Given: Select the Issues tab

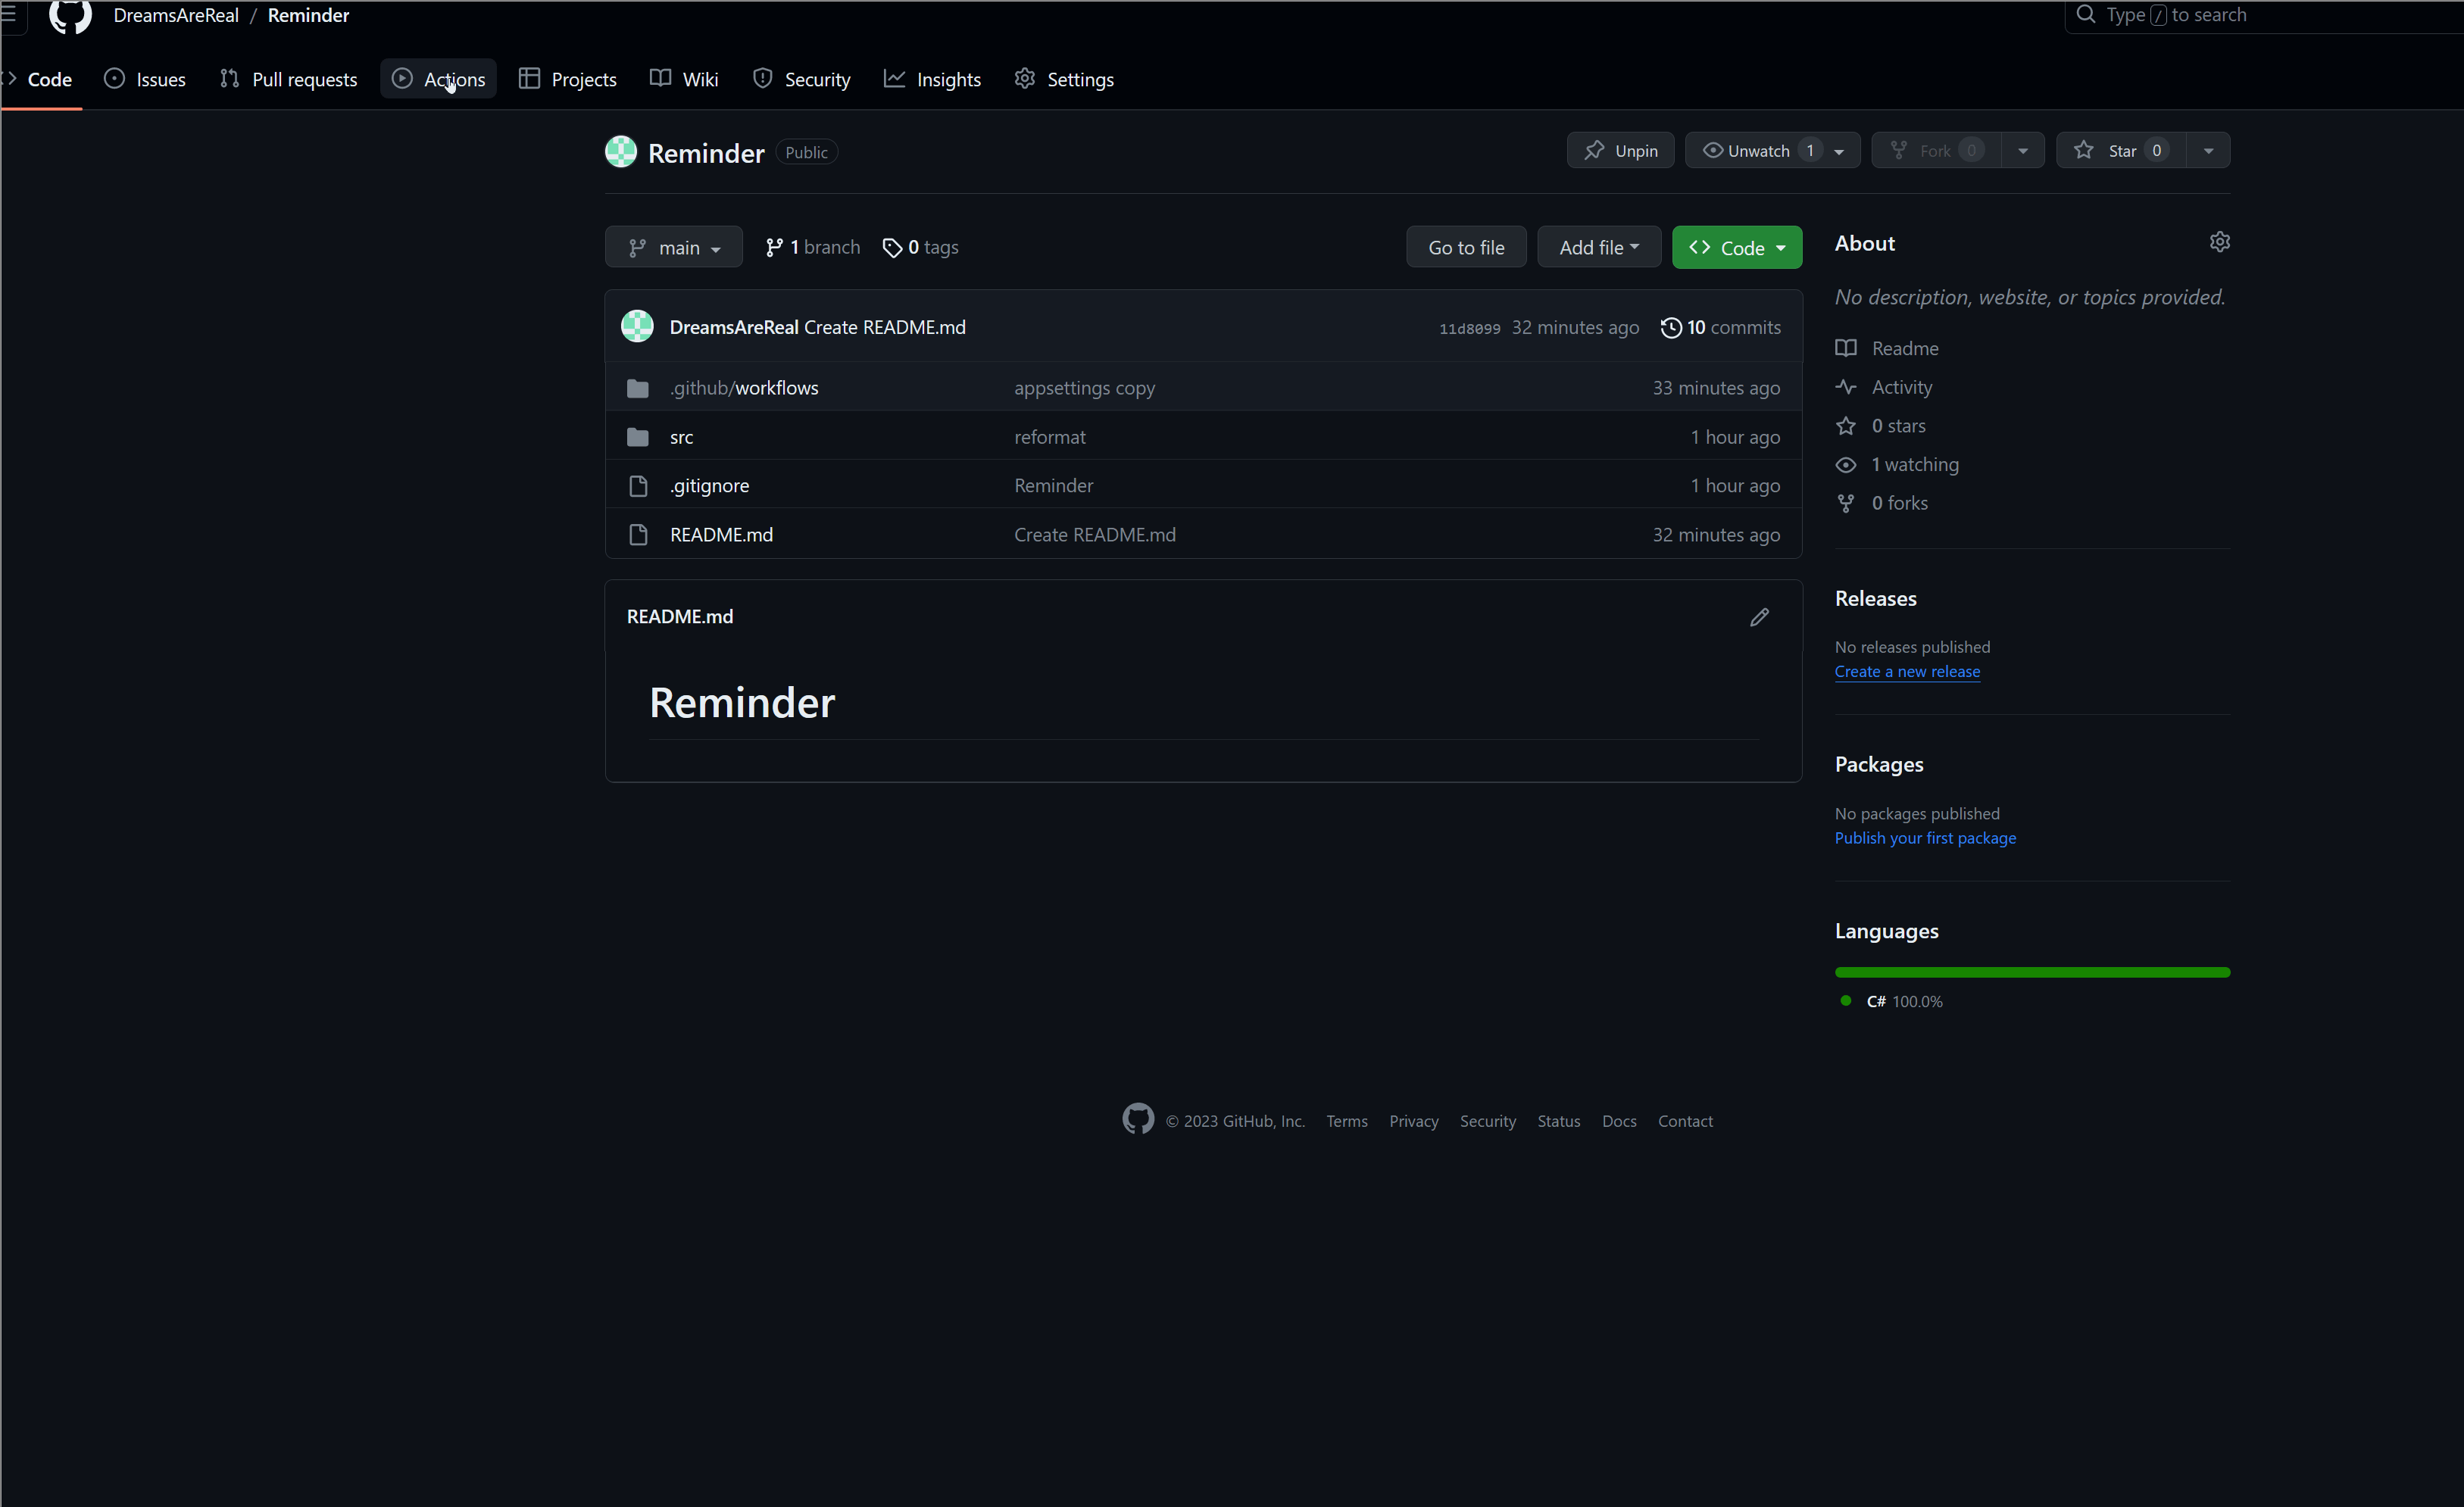Looking at the screenshot, I should tap(160, 77).
